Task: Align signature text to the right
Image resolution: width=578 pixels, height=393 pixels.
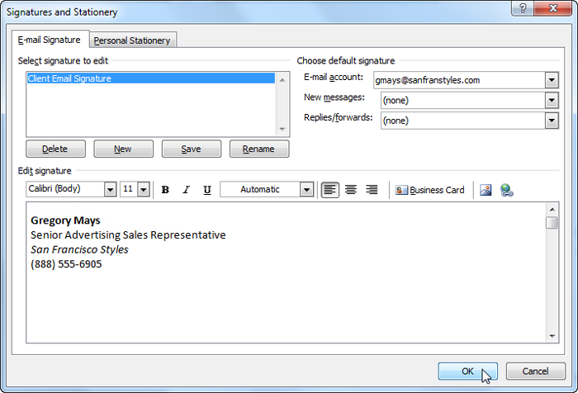Action: coord(372,190)
